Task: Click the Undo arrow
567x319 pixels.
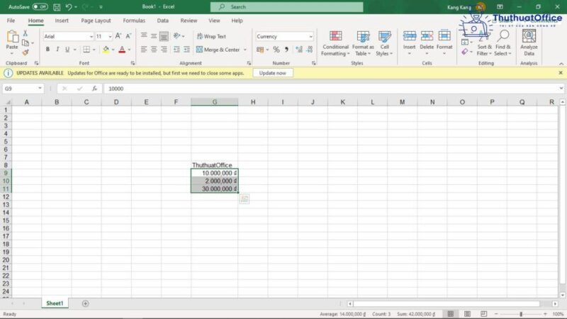Action: [x=69, y=7]
